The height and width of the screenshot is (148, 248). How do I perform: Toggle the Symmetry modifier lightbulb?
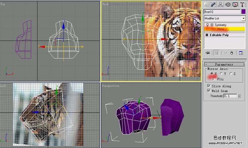click(207, 25)
